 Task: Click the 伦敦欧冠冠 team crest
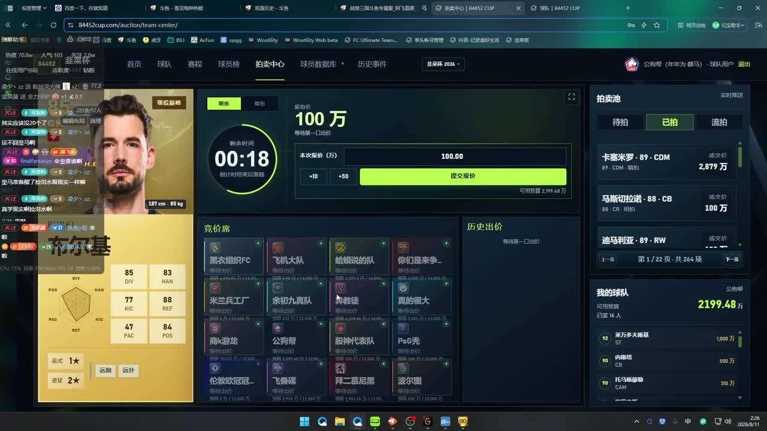(x=215, y=368)
